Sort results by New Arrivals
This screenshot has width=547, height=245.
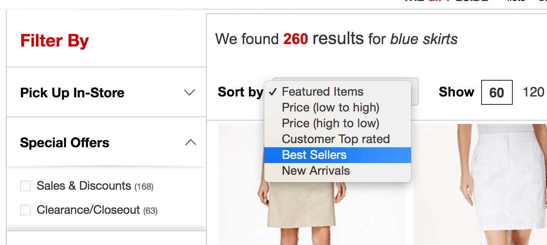click(x=316, y=171)
